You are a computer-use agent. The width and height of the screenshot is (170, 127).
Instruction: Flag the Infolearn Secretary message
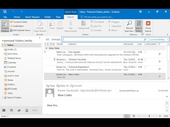(x=160, y=61)
